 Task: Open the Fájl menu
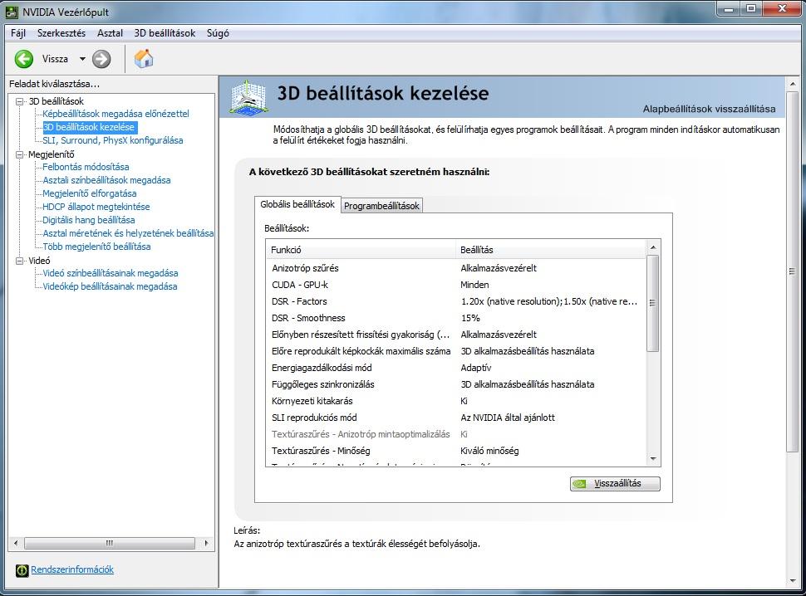pyautogui.click(x=18, y=33)
